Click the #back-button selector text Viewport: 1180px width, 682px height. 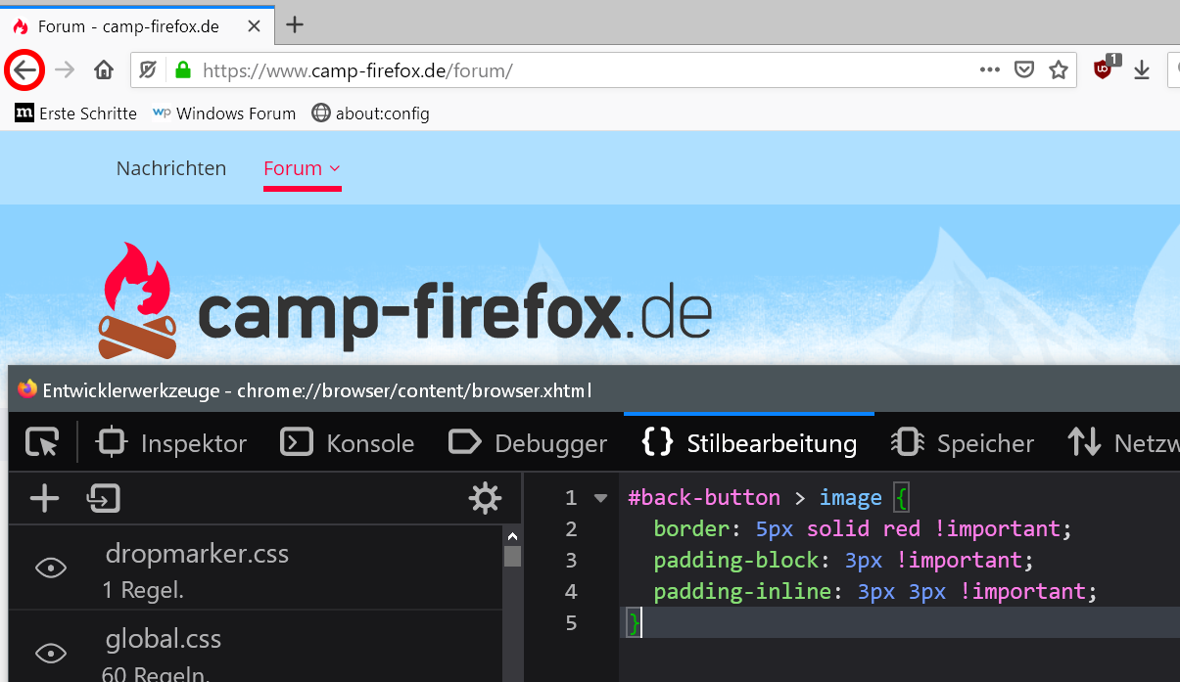704,498
